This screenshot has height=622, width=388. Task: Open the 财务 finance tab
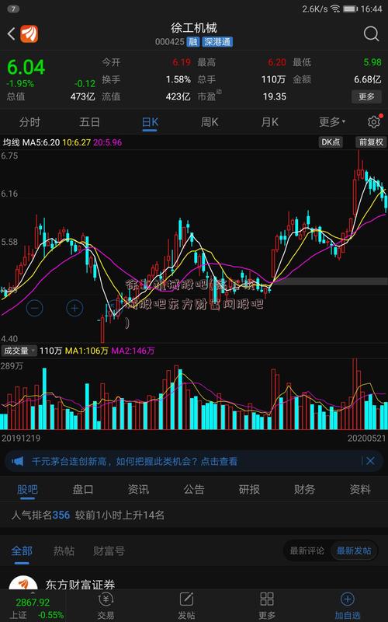tap(304, 489)
